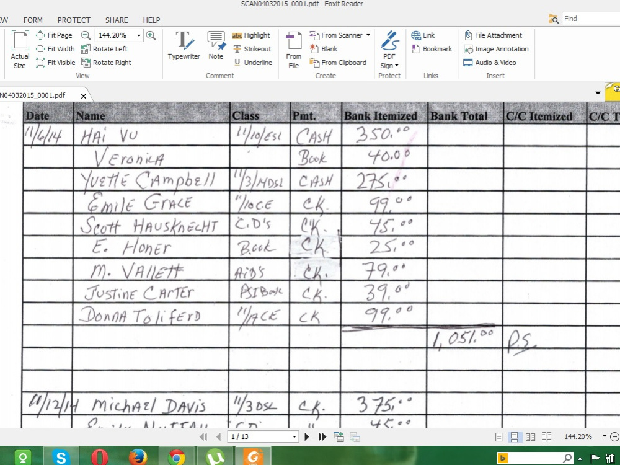The height and width of the screenshot is (465, 620).
Task: Click the zoom out magnifier icon
Action: point(86,35)
